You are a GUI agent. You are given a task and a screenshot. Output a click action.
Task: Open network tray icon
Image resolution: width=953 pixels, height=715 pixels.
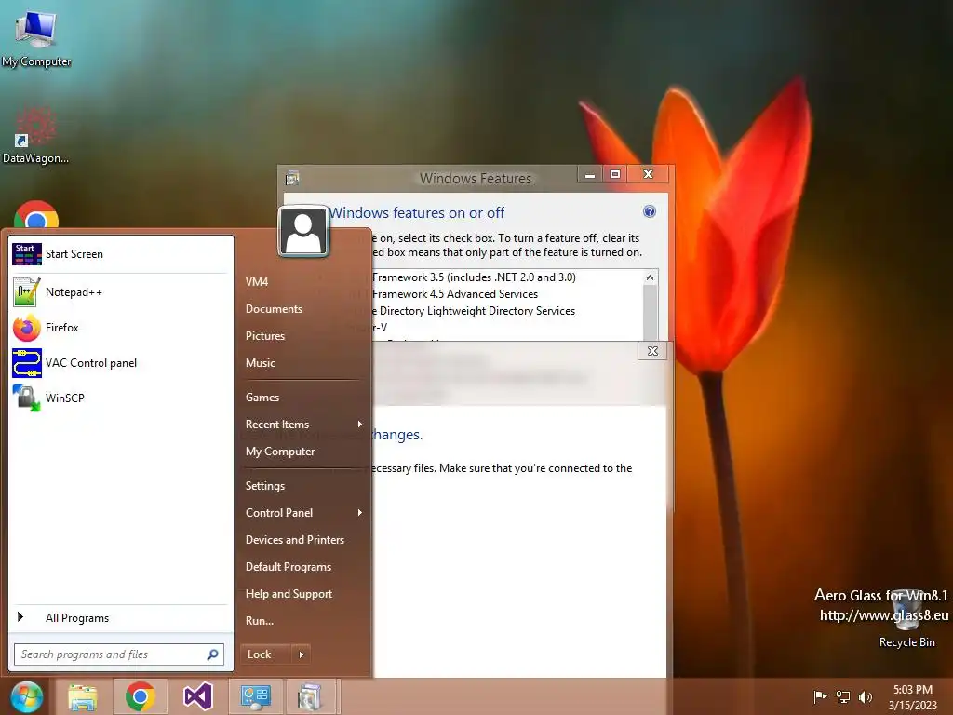pyautogui.click(x=843, y=696)
